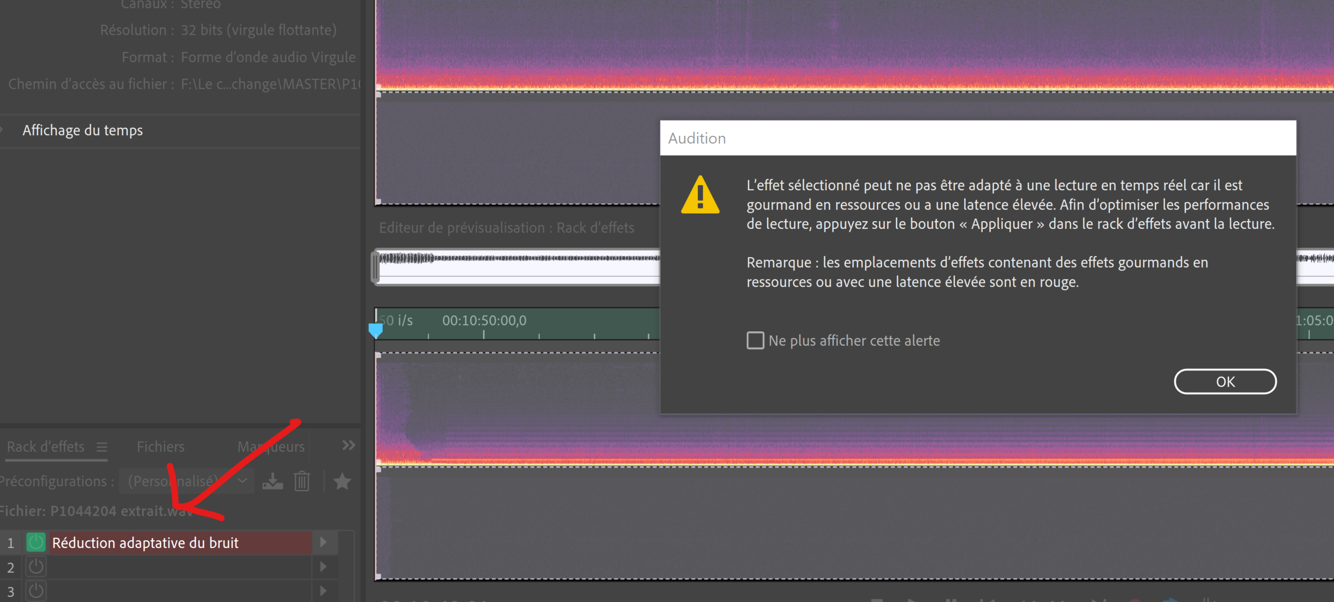Toggle power button of slot 3
Screen dimensions: 1334x602
click(36, 591)
